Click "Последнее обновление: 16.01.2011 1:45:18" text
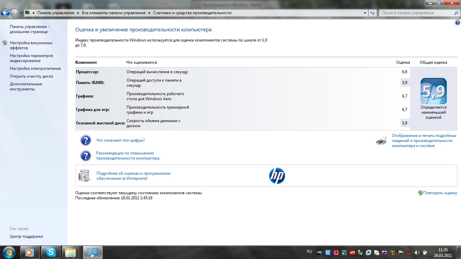 coord(114,198)
